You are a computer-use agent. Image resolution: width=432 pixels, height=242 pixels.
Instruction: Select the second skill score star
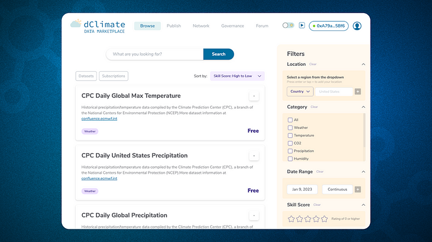click(299, 219)
